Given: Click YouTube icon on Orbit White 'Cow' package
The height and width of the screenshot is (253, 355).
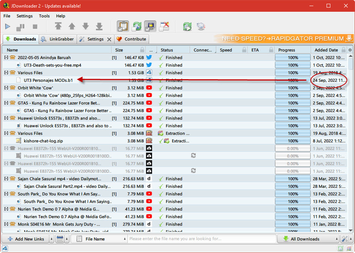Looking at the screenshot, I should pyautogui.click(x=149, y=88).
